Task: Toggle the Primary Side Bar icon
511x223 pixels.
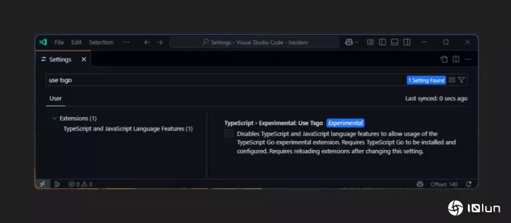Action: point(382,42)
